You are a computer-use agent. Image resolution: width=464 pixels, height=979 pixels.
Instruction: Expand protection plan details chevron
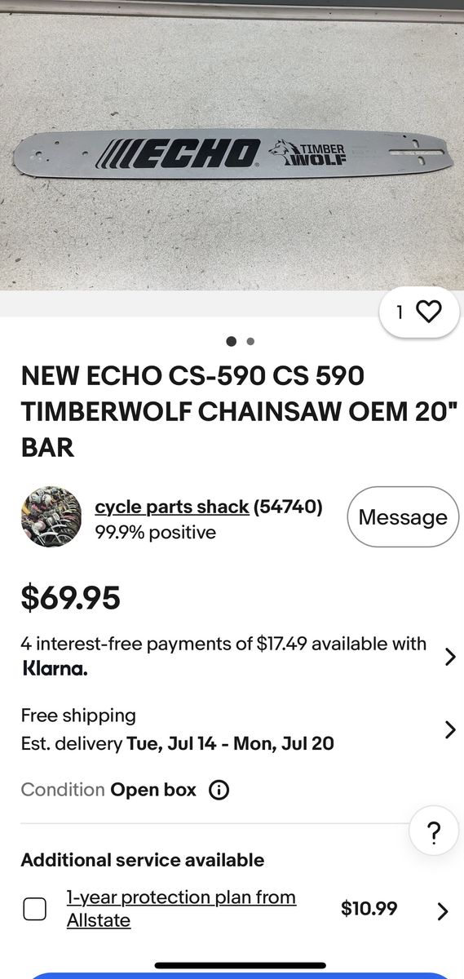pyautogui.click(x=443, y=911)
